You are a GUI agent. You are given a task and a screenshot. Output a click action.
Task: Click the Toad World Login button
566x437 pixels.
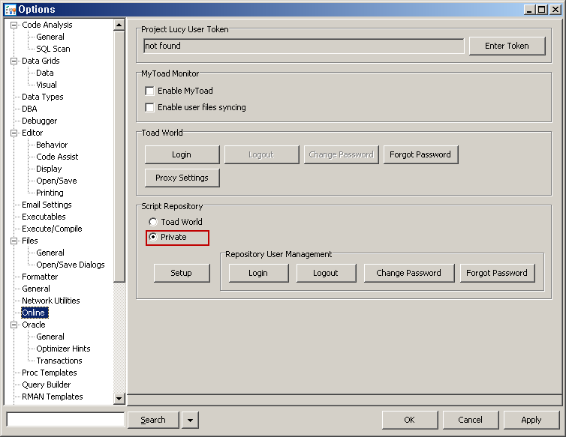click(x=182, y=154)
